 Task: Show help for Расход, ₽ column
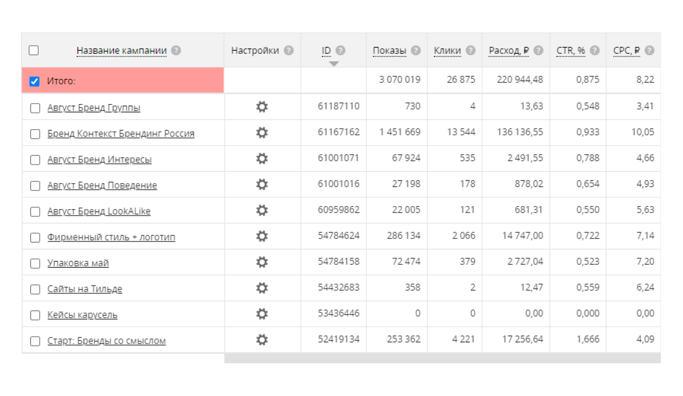tap(538, 51)
